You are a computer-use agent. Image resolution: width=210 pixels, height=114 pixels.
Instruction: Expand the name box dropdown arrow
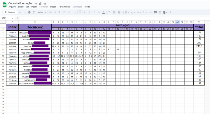point(13,18)
